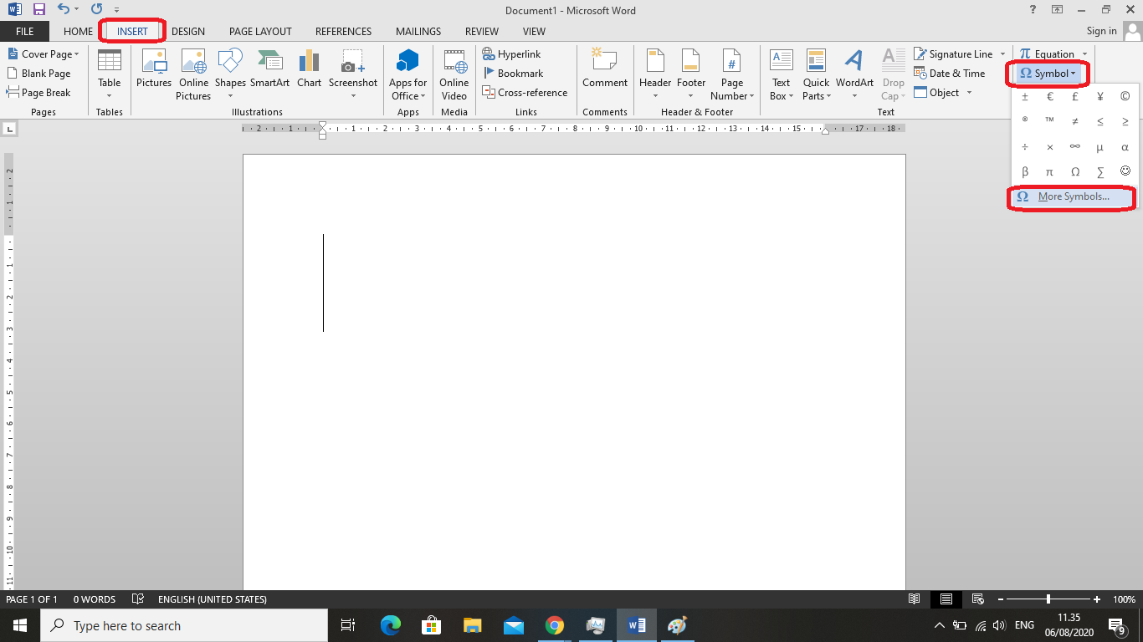Insert the copyright symbol
1143x642 pixels.
coord(1125,96)
